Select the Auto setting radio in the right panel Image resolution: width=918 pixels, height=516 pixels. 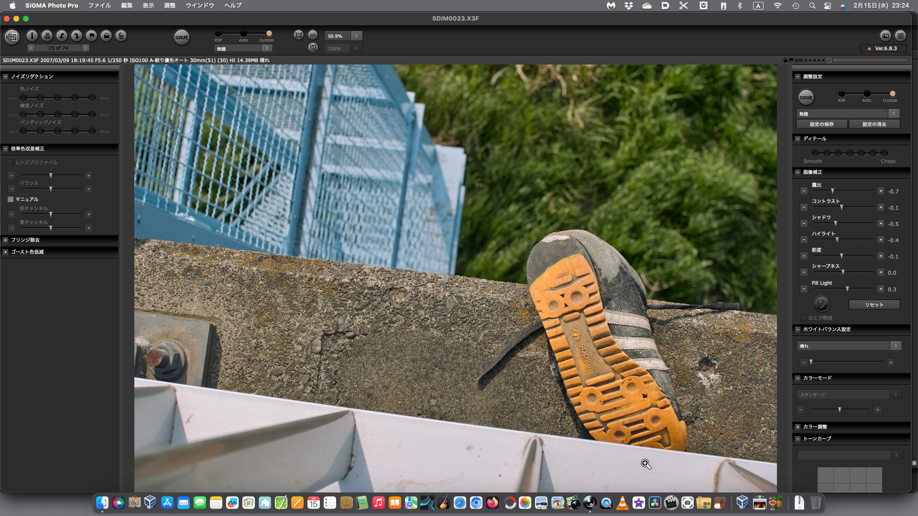pos(867,94)
